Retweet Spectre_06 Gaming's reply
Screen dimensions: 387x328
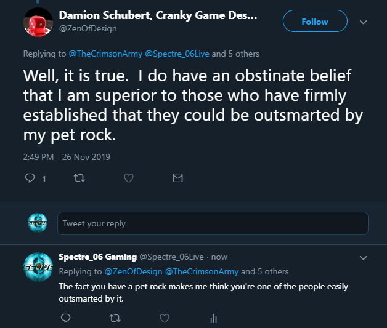click(115, 318)
